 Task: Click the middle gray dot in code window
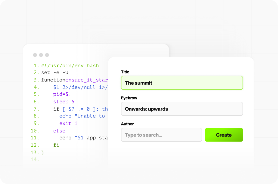pos(41,55)
